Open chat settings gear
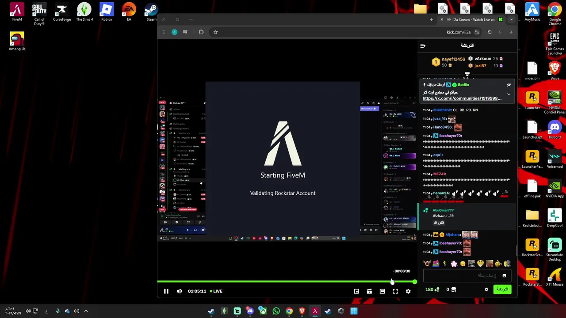The height and width of the screenshot is (318, 566). click(x=486, y=290)
